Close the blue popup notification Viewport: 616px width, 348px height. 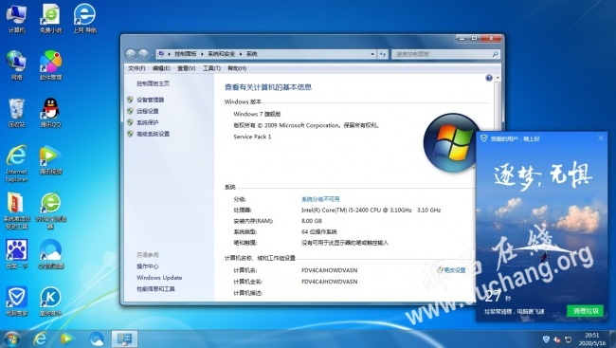coord(601,138)
